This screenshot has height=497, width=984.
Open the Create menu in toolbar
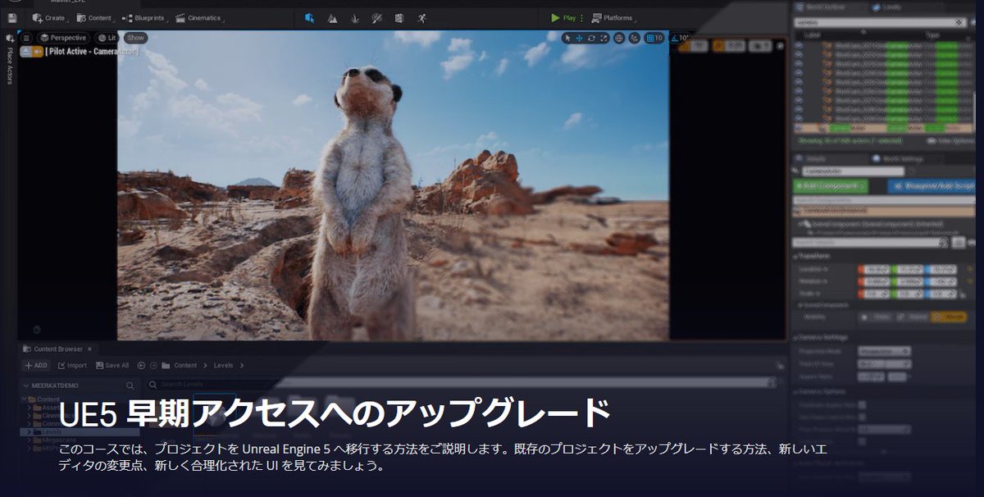click(48, 17)
